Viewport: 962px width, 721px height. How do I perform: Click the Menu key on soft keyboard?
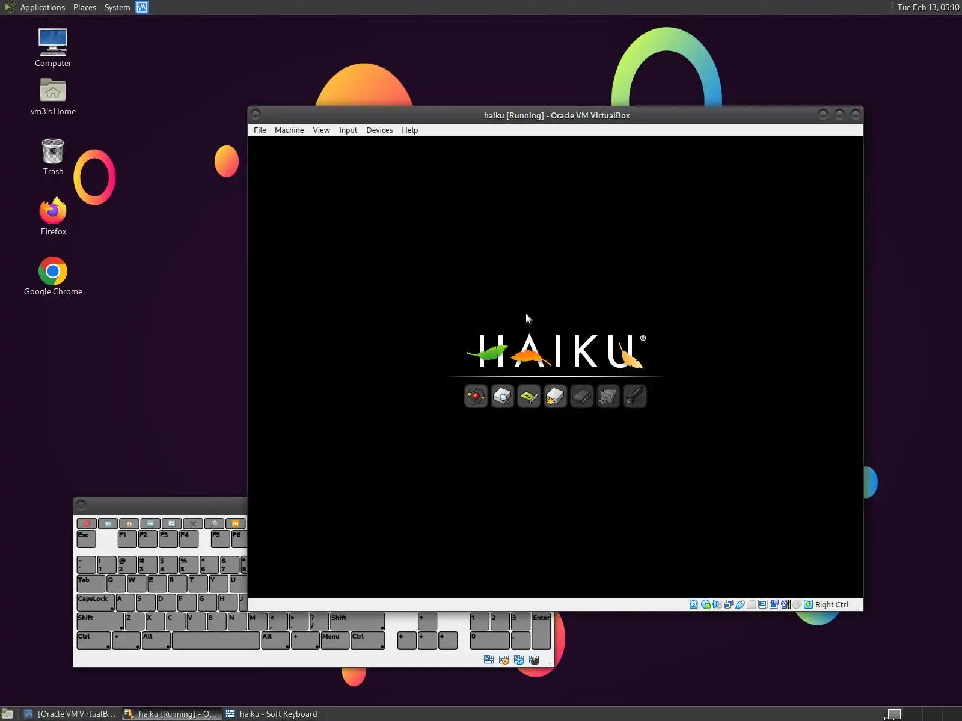[x=335, y=640]
